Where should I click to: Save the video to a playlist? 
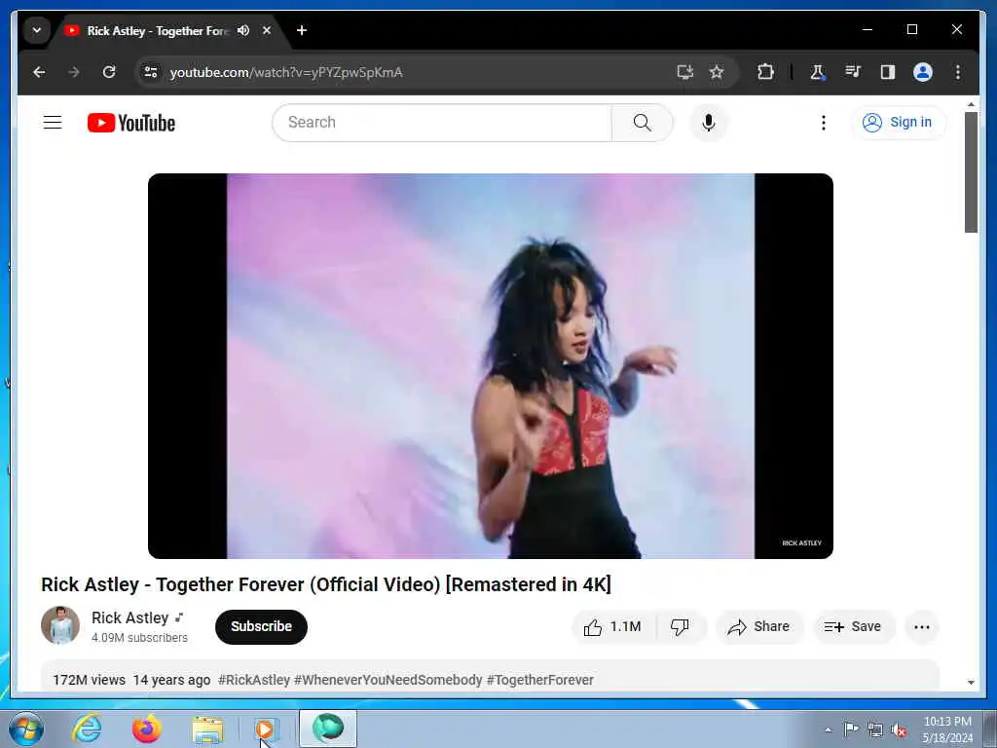pyautogui.click(x=853, y=627)
